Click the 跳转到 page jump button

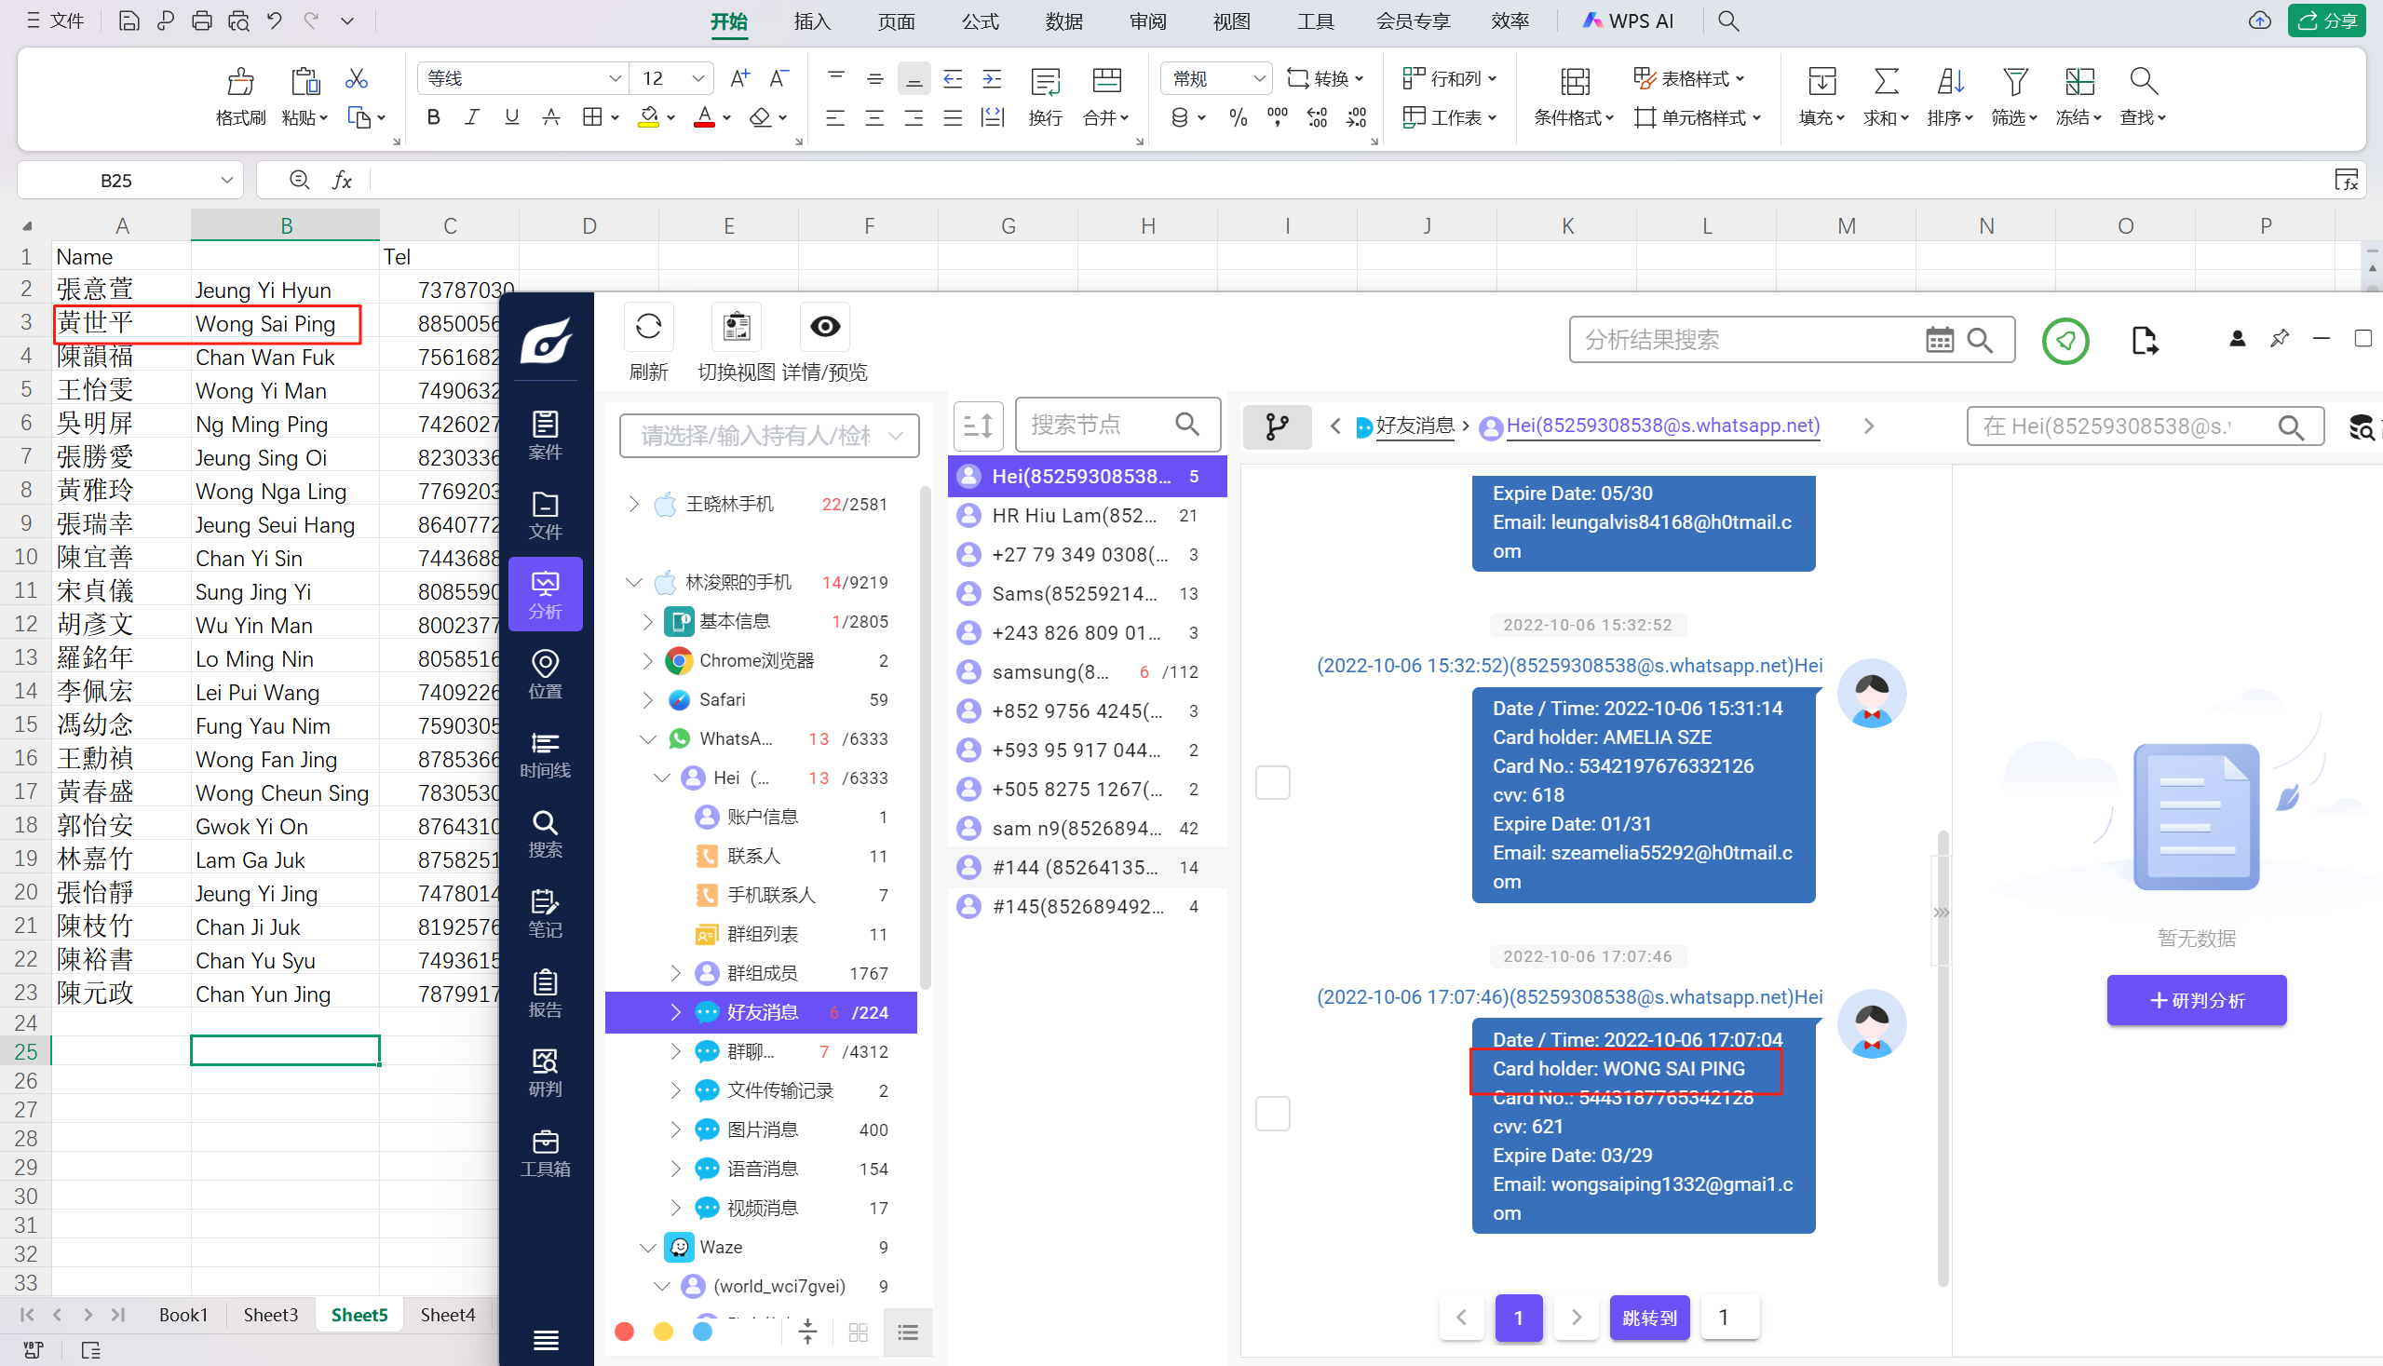pyautogui.click(x=1649, y=1318)
